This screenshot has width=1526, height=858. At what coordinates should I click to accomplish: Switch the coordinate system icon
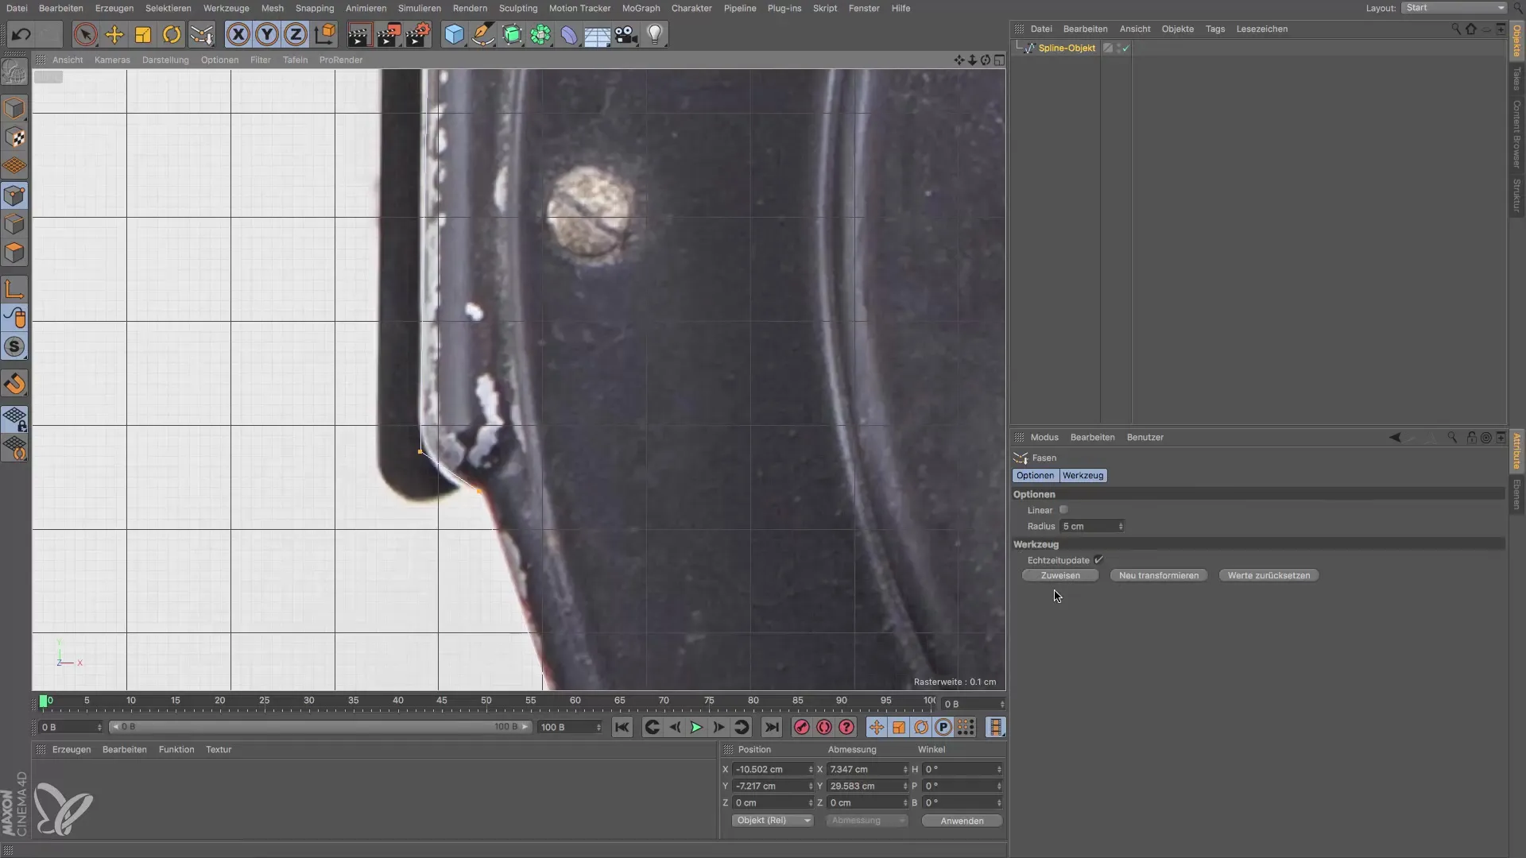click(324, 34)
